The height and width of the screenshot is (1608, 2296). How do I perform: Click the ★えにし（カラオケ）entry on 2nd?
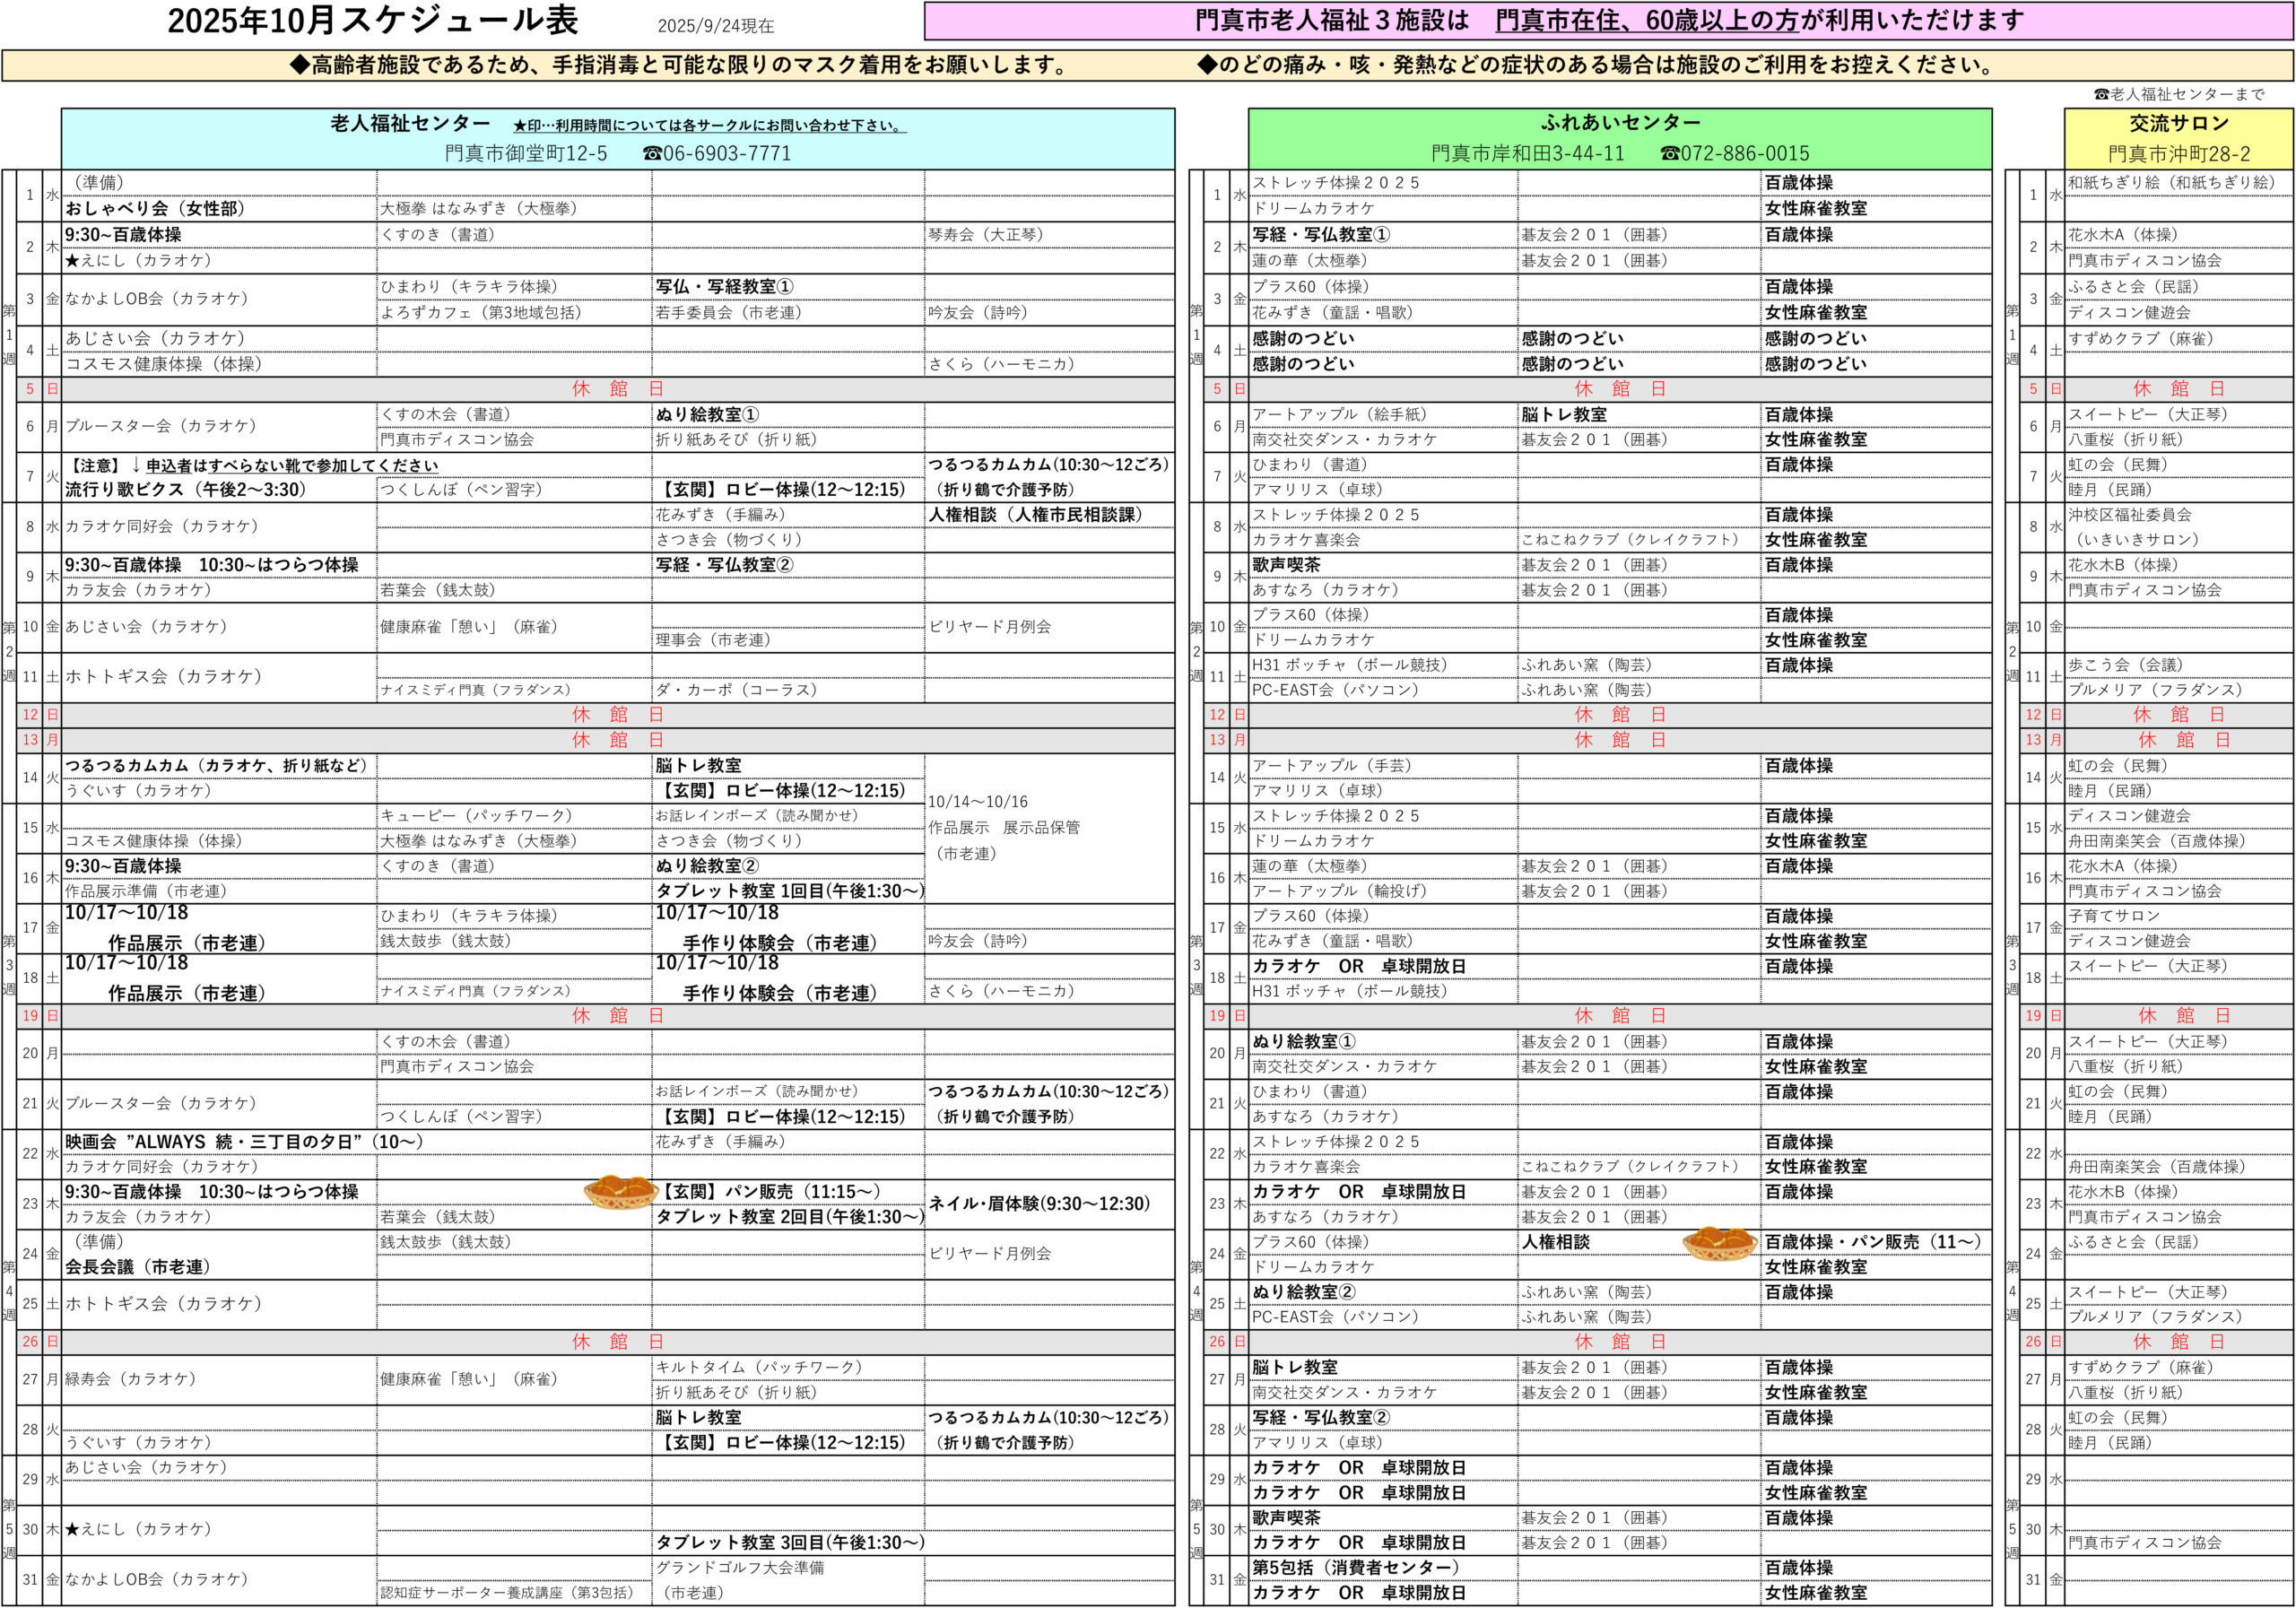click(138, 261)
